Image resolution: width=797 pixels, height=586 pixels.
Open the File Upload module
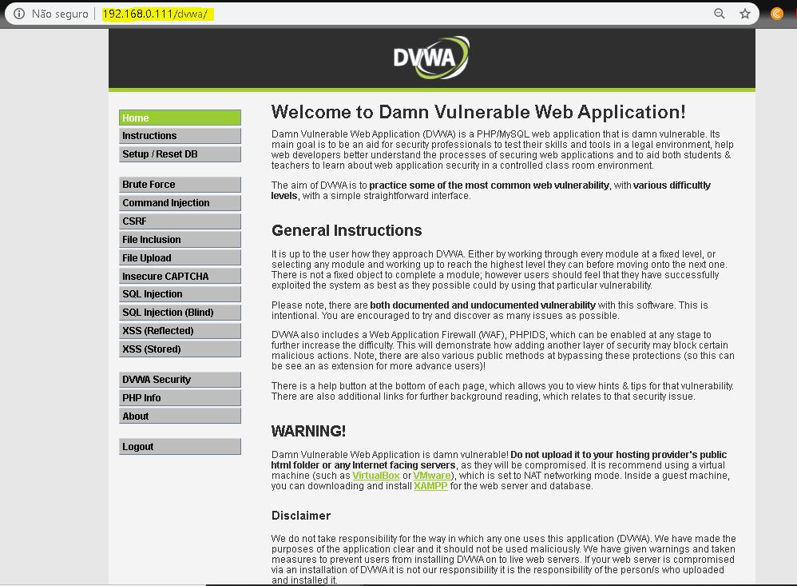[x=180, y=258]
